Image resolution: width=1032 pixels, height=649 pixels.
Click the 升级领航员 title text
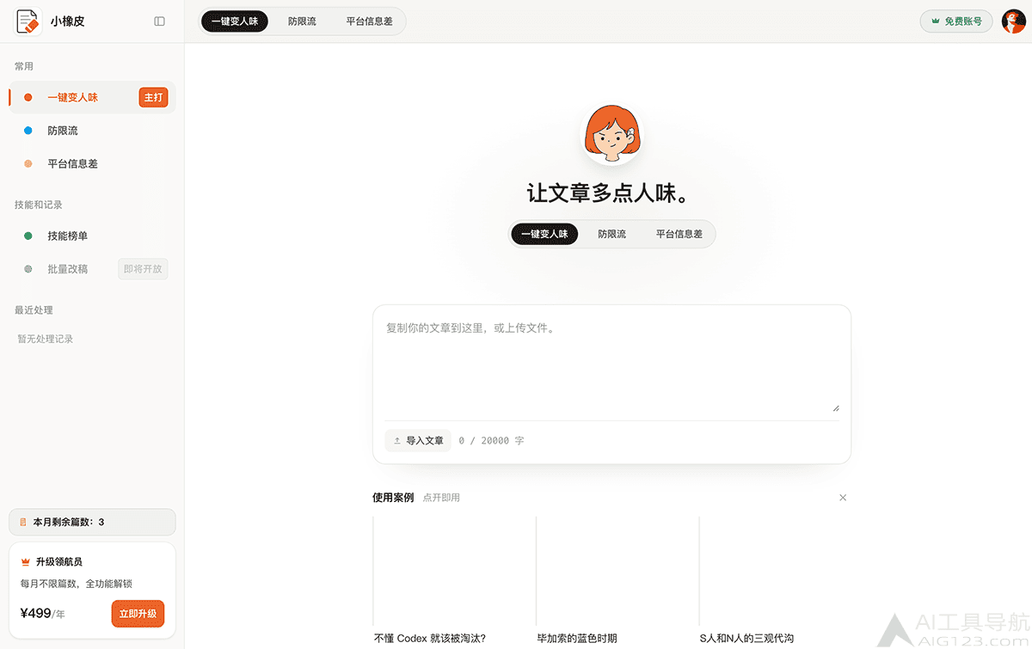(x=59, y=562)
